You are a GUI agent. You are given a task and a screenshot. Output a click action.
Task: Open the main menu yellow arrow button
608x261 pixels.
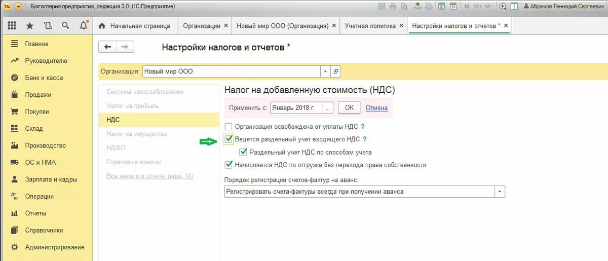pyautogui.click(x=18, y=7)
